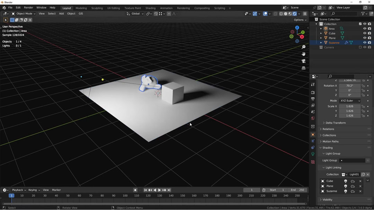
Task: Click the Suzanne modifier wrench icon
Action: [346, 43]
